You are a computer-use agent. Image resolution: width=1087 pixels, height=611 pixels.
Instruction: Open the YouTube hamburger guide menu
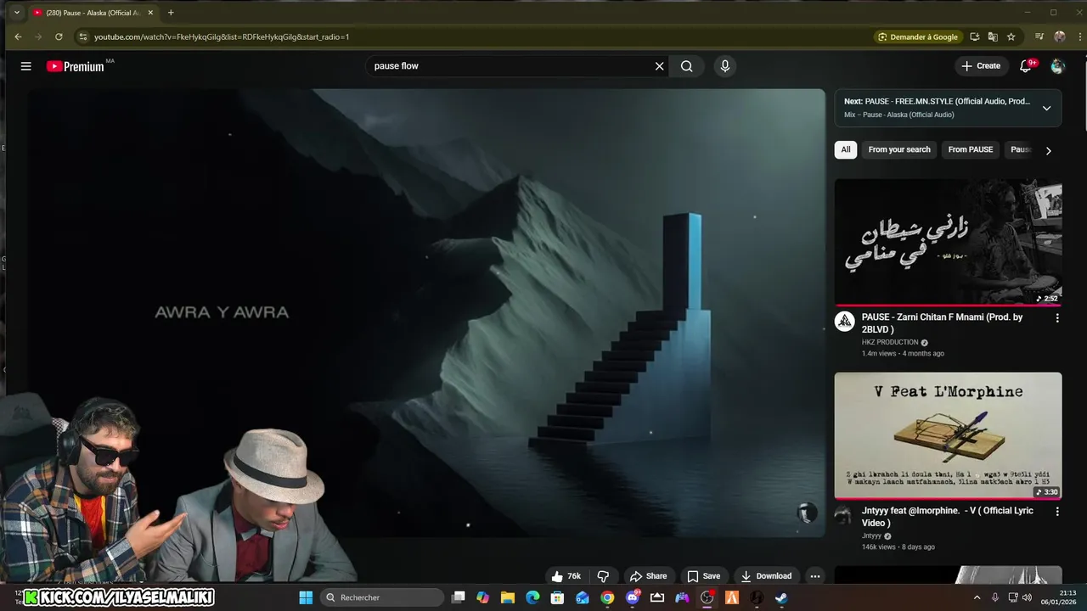pos(26,66)
